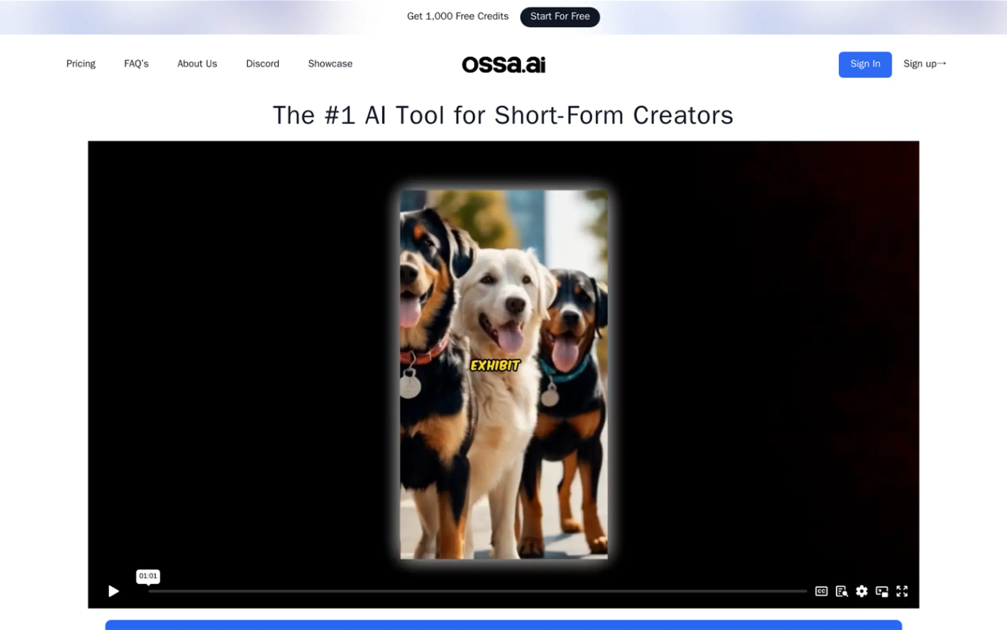Click the dogs video preview frame
The image size is (1007, 630).
point(503,374)
